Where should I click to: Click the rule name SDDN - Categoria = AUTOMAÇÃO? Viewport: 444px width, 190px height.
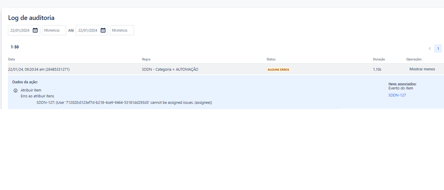coord(170,69)
